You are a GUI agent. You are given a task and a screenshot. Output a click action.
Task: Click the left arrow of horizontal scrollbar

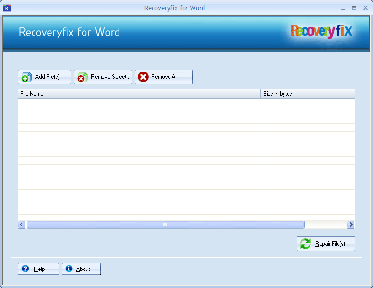(22, 224)
